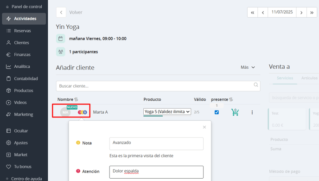Open Tu bonus in sidebar
This screenshot has height=181, width=319.
[23, 167]
